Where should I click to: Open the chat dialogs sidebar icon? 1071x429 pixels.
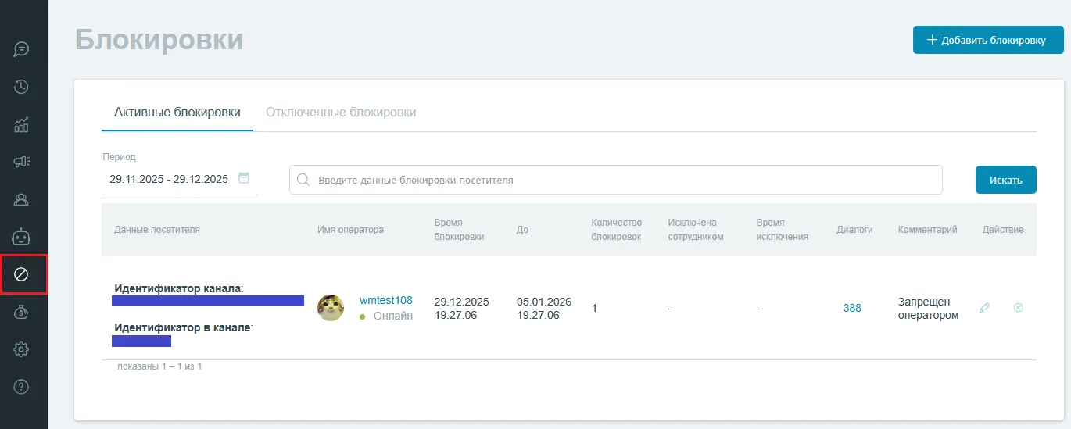point(22,49)
